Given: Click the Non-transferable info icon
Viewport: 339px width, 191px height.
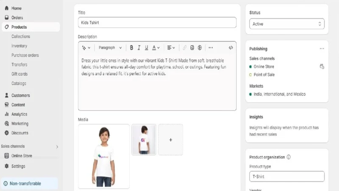Looking at the screenshot, I should pos(6,183).
